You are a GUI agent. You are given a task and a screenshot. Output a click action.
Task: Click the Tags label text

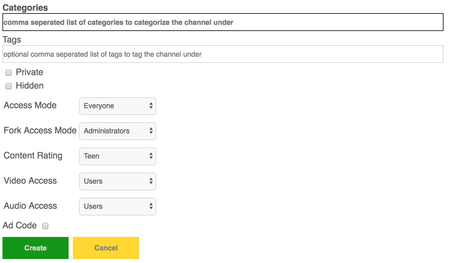12,40
